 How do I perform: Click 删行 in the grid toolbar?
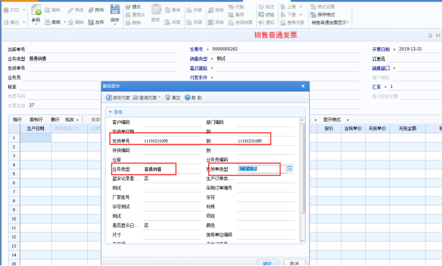tap(55, 120)
